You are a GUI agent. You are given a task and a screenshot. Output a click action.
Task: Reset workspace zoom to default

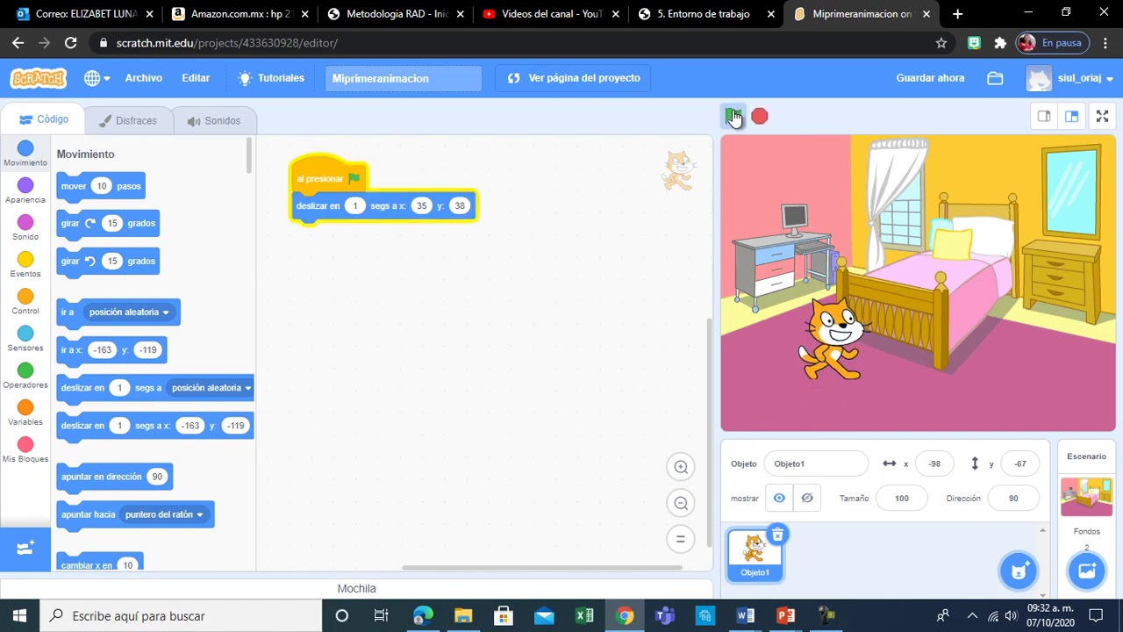coord(681,539)
